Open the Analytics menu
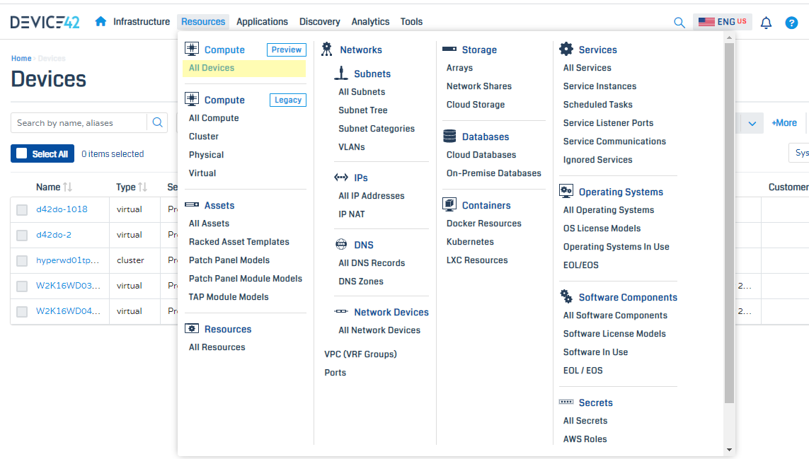809x459 pixels. [370, 22]
